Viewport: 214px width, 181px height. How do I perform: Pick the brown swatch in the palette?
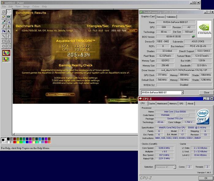(49, 139)
